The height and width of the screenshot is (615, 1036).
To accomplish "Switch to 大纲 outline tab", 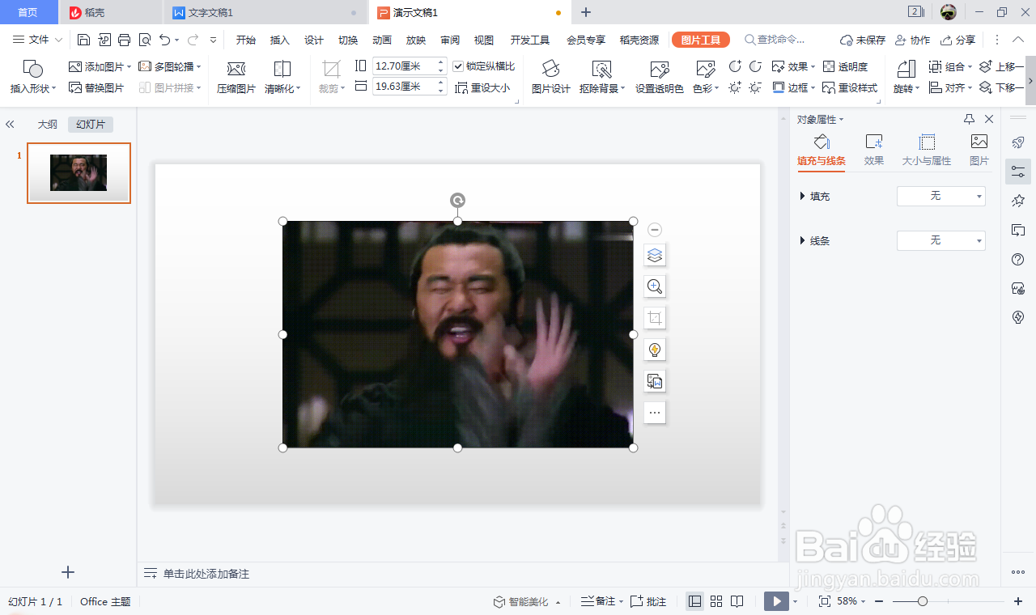I will [48, 125].
